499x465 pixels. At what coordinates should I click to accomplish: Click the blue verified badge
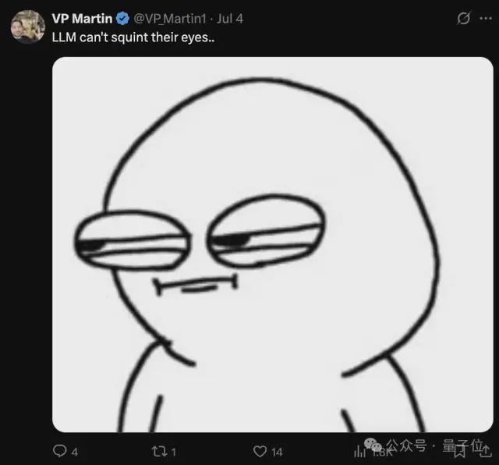122,19
